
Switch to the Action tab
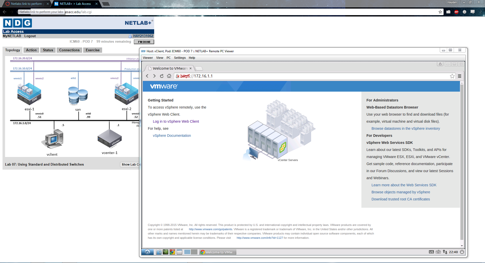(31, 50)
